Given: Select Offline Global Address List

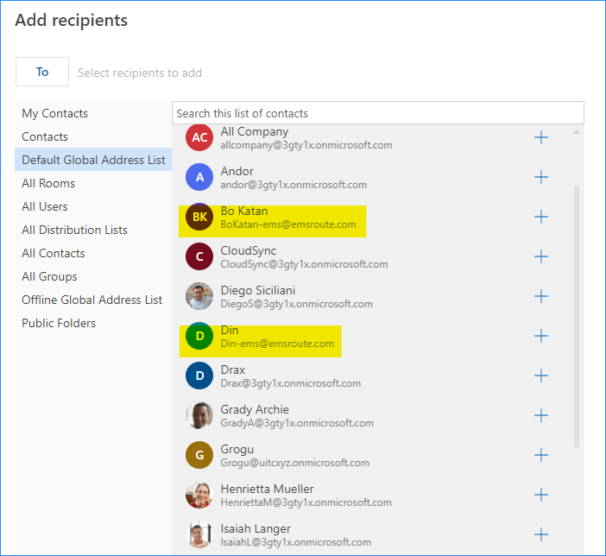Looking at the screenshot, I should [x=92, y=300].
